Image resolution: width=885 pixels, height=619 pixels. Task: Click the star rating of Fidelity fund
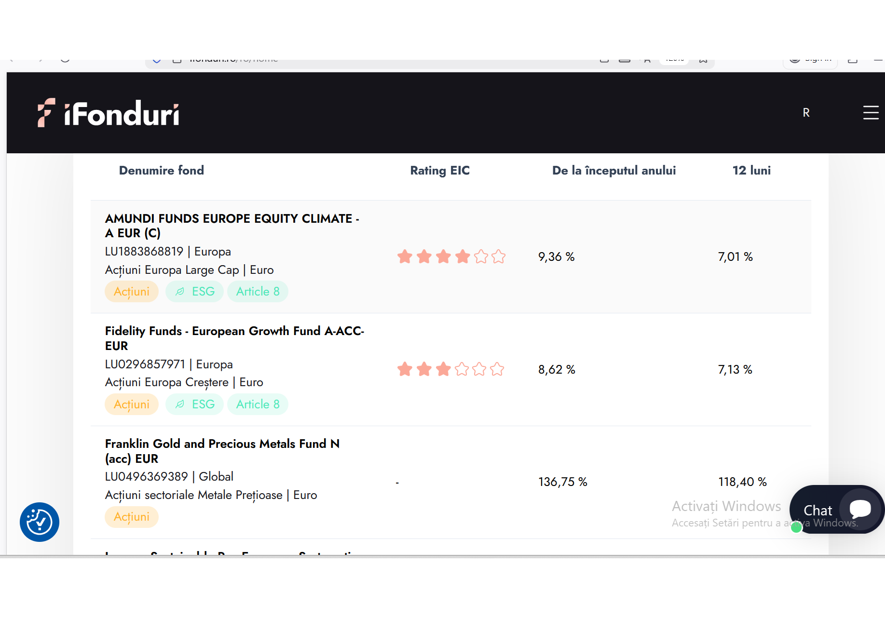point(450,369)
